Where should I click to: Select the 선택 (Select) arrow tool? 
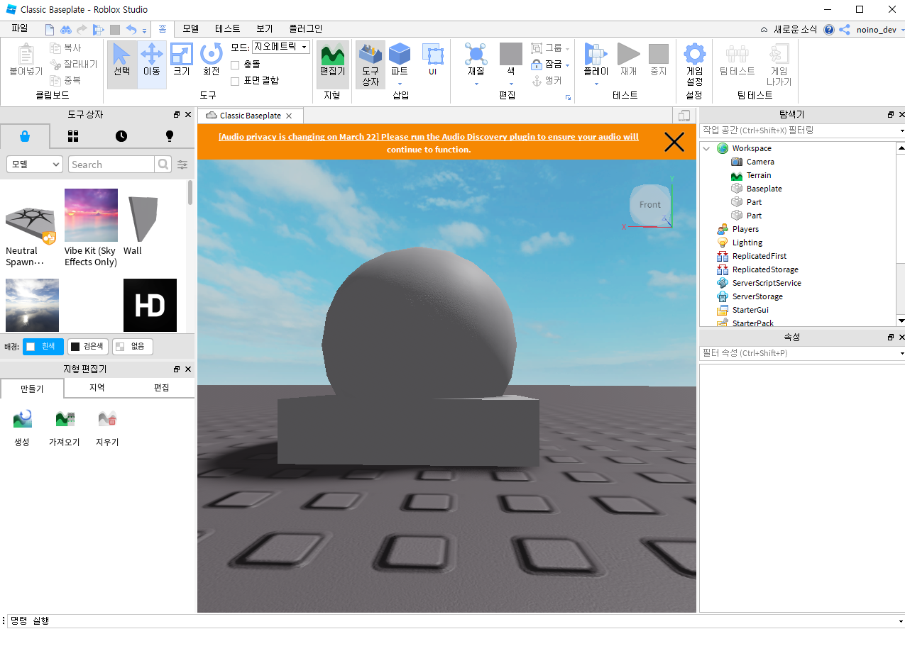(x=121, y=60)
